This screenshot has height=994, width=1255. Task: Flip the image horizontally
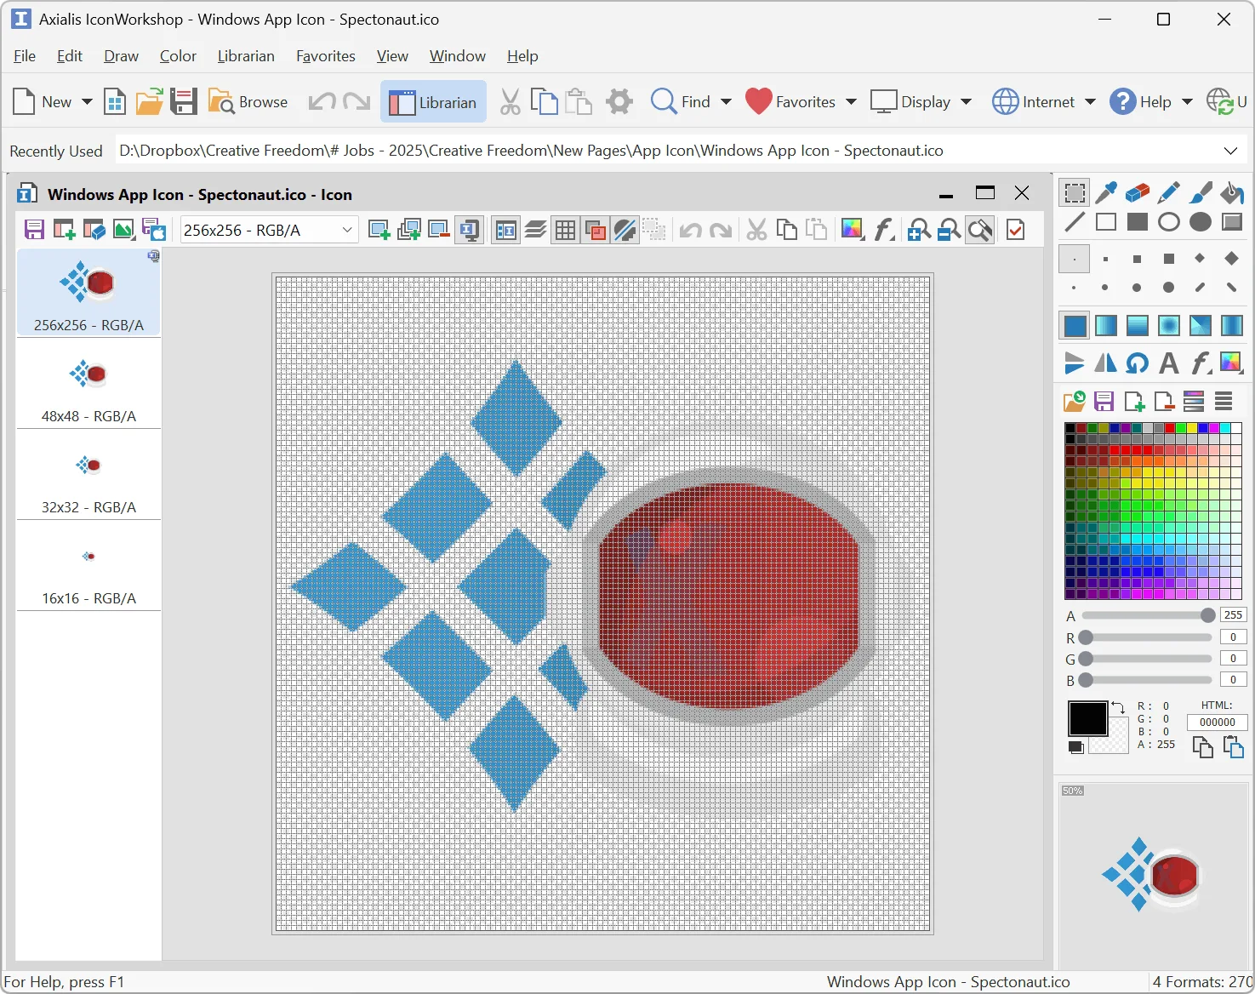pyautogui.click(x=1105, y=363)
